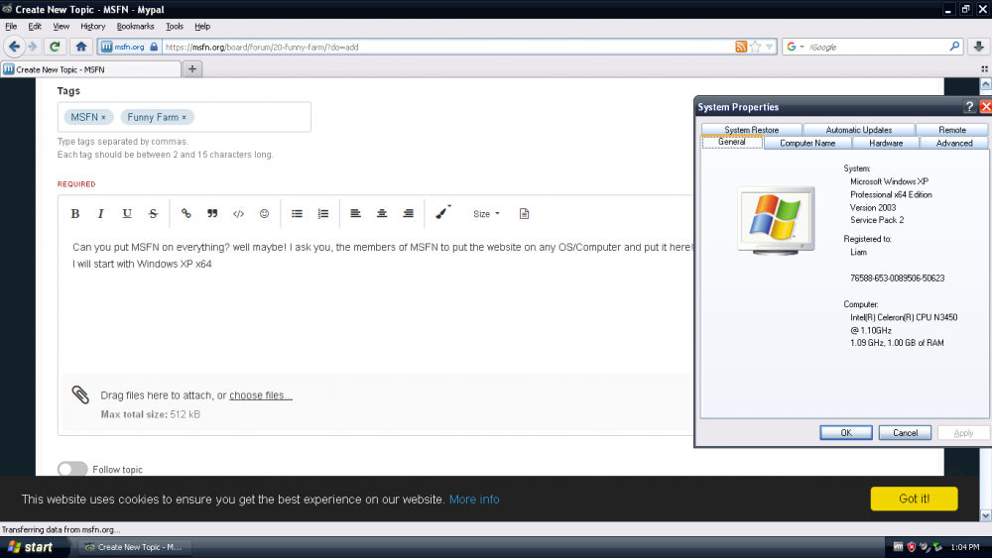Center align the text
The height and width of the screenshot is (558, 992).
click(x=382, y=214)
